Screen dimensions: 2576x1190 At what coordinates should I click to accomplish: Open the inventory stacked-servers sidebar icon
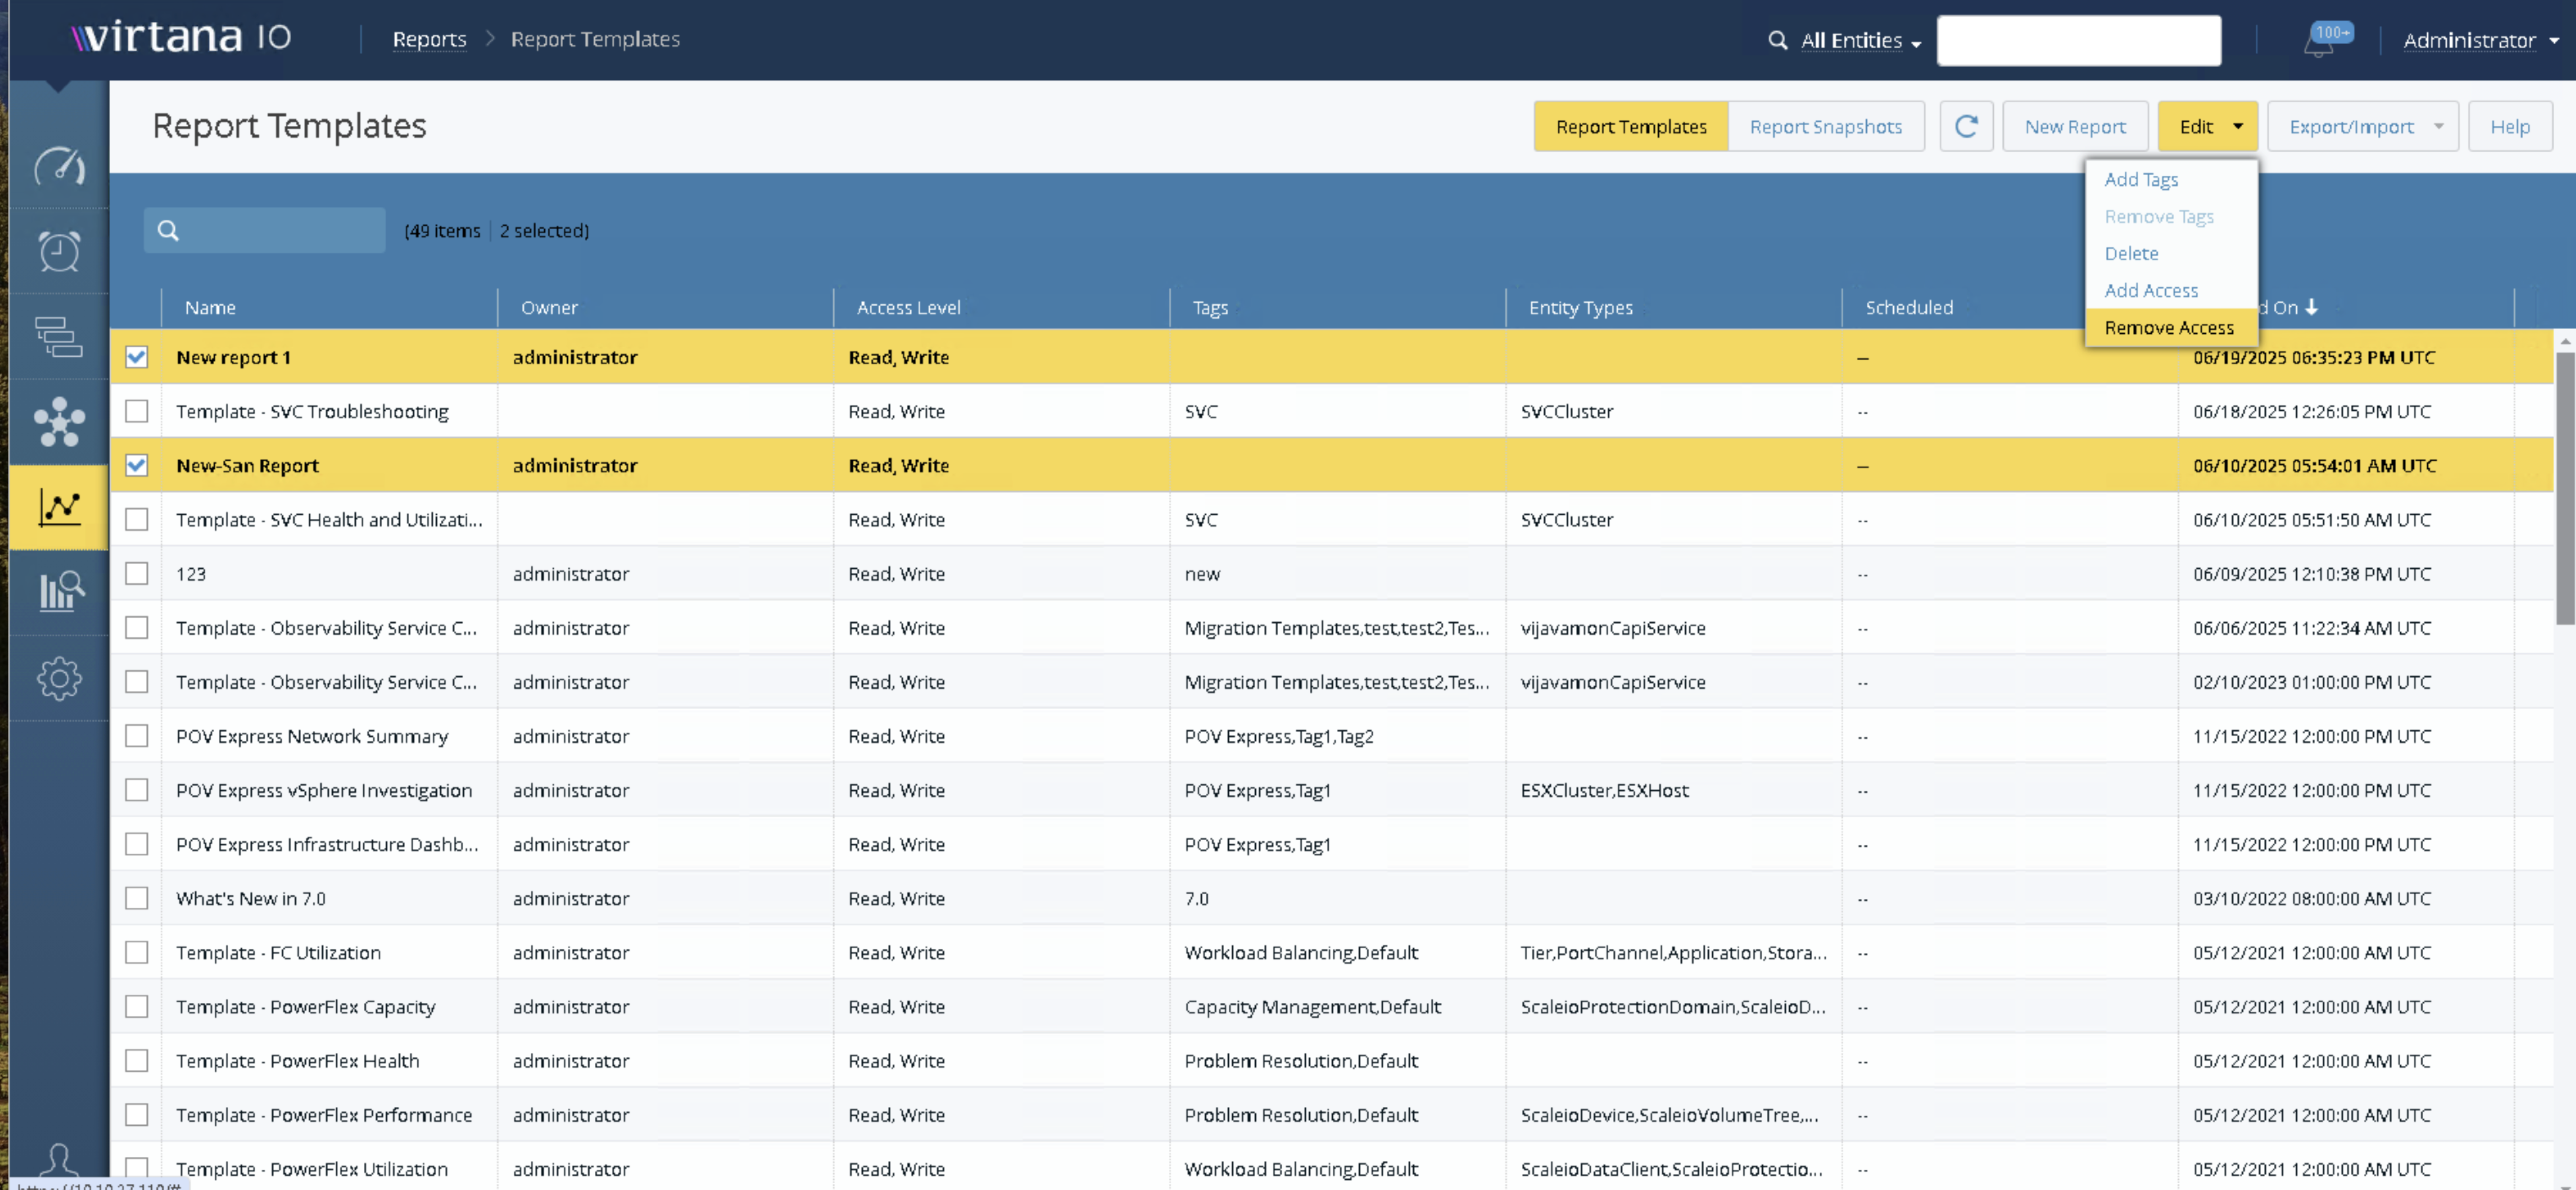(x=59, y=336)
